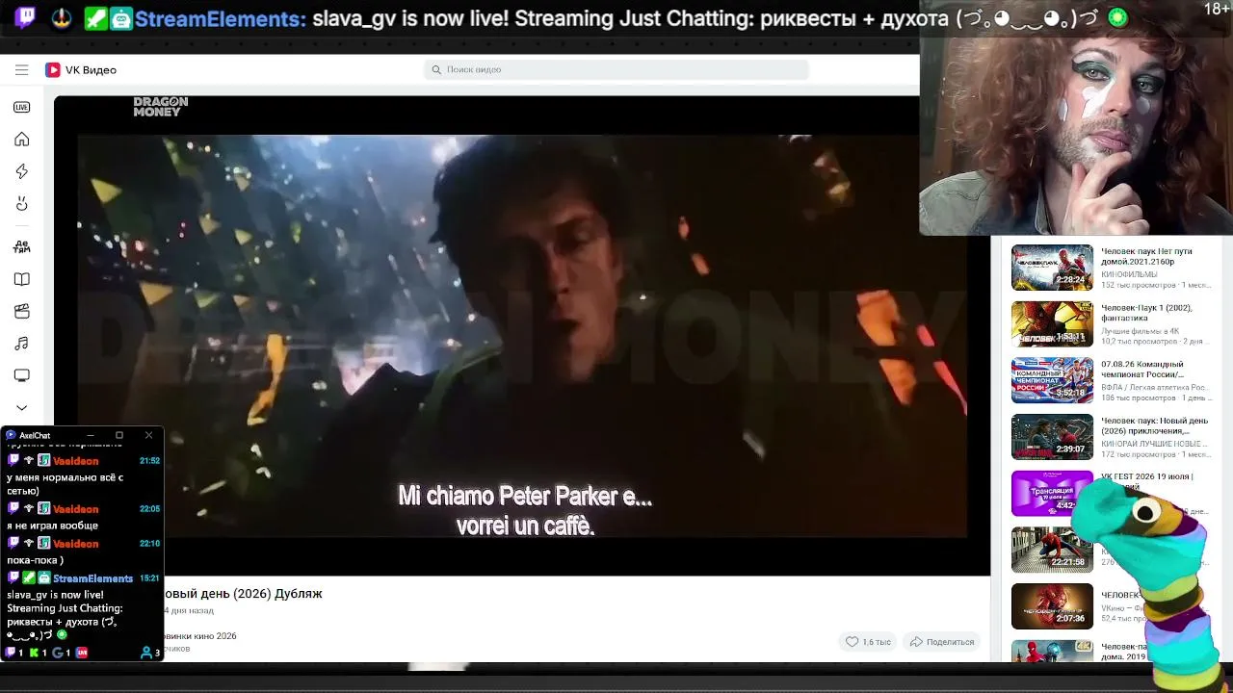This screenshot has height=693, width=1233.
Task: Click the '1,6 тыс' like count
Action: pyautogui.click(x=877, y=642)
